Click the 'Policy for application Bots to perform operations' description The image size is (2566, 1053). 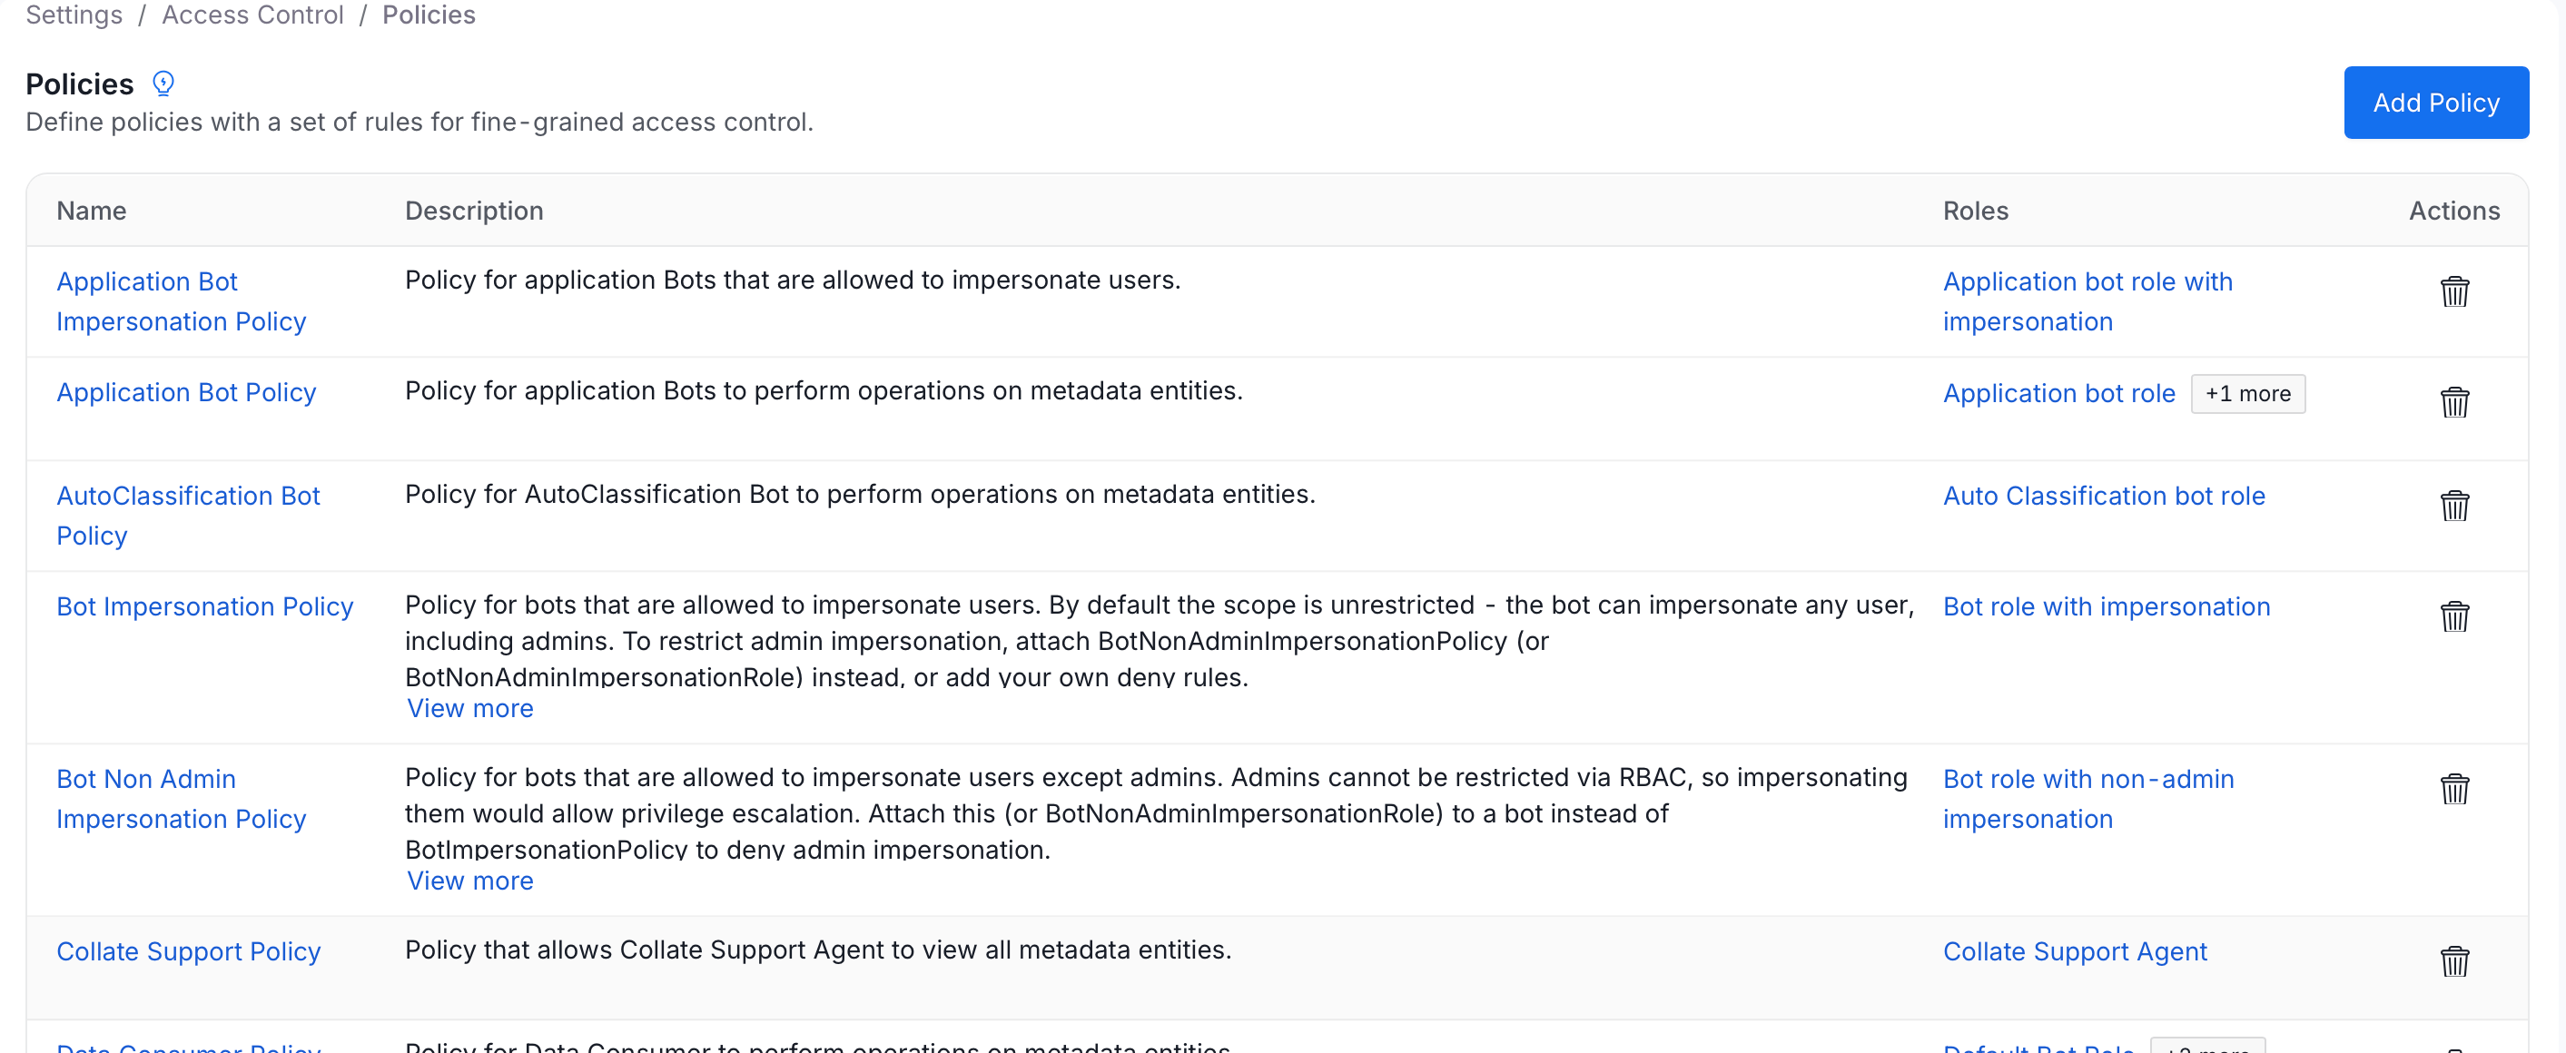tap(824, 390)
